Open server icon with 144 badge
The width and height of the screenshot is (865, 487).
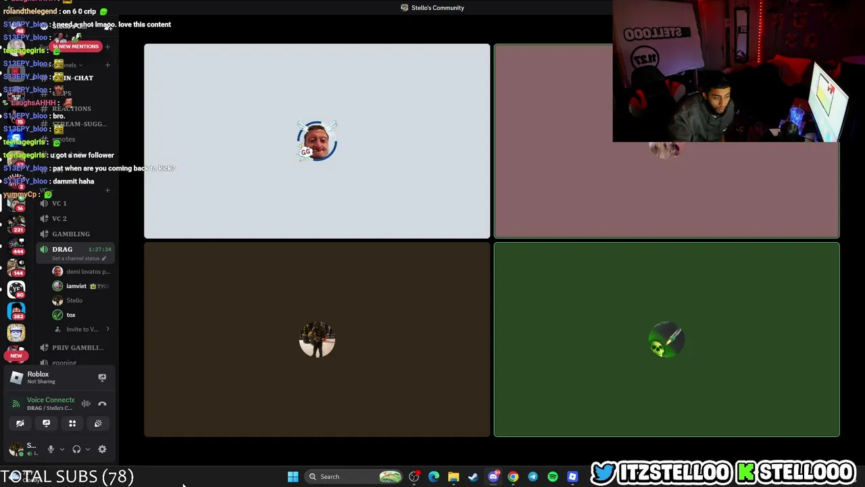[x=16, y=266]
